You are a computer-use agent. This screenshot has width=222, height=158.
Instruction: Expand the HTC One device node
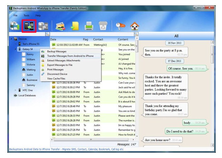pos(15,90)
